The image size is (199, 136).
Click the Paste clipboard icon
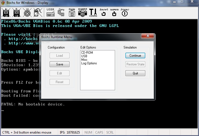click(72, 13)
